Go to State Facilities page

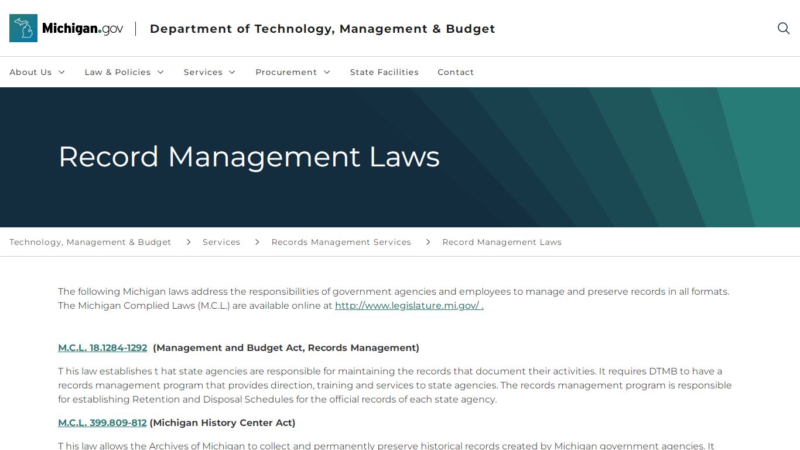(x=384, y=72)
